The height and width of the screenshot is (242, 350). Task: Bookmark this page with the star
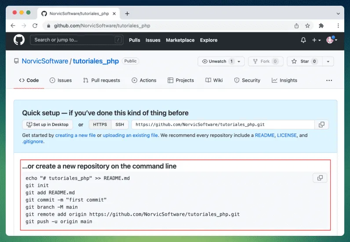[307, 26]
